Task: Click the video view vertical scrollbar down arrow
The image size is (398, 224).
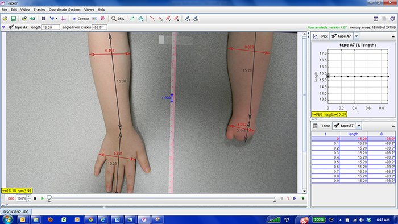Action: coord(304,191)
